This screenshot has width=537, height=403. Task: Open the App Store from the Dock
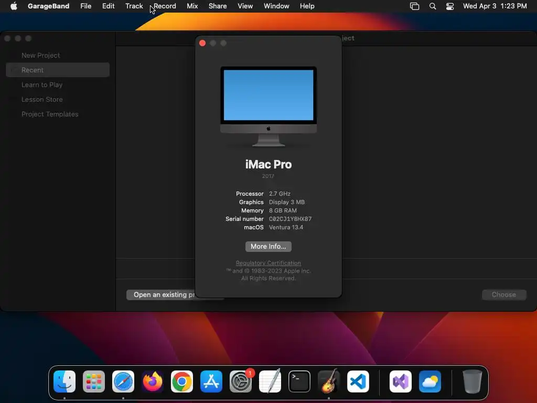pos(211,381)
